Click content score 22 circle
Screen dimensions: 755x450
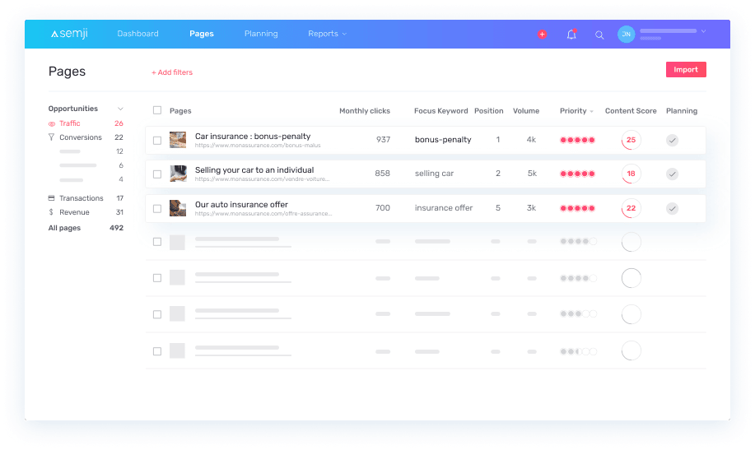[x=631, y=208]
